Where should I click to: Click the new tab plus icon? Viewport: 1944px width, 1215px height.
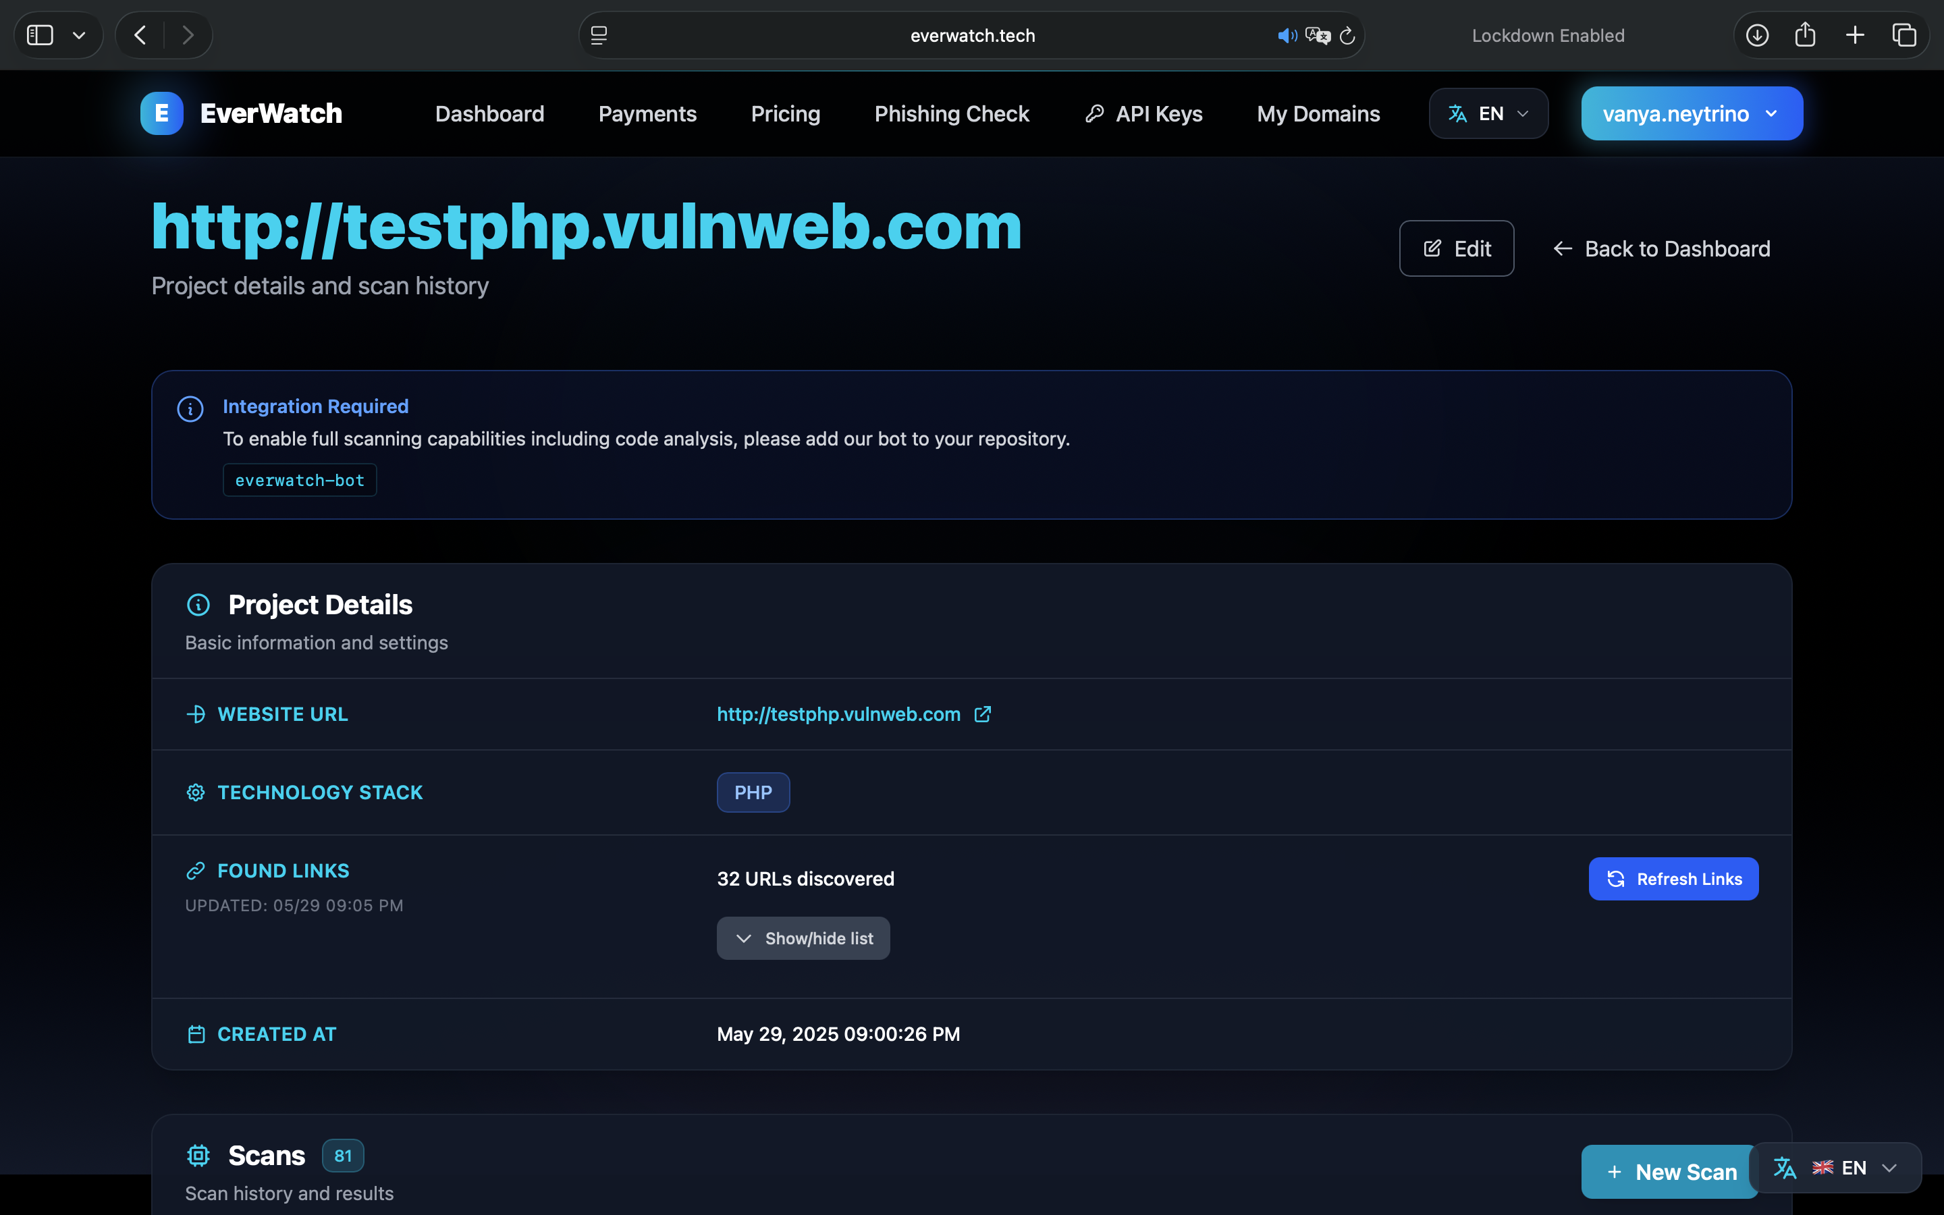[x=1855, y=35]
